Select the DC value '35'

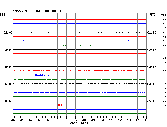tap(164, 58)
